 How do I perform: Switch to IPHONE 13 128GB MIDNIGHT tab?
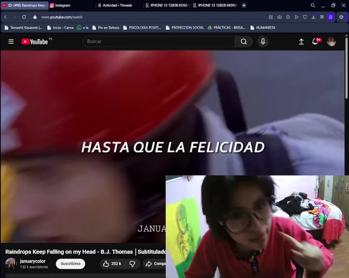pos(215,5)
